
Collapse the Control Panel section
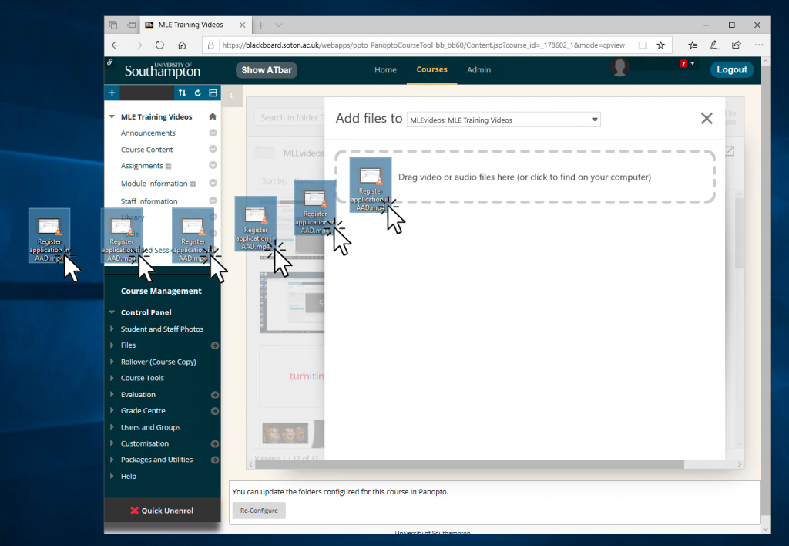(x=112, y=312)
